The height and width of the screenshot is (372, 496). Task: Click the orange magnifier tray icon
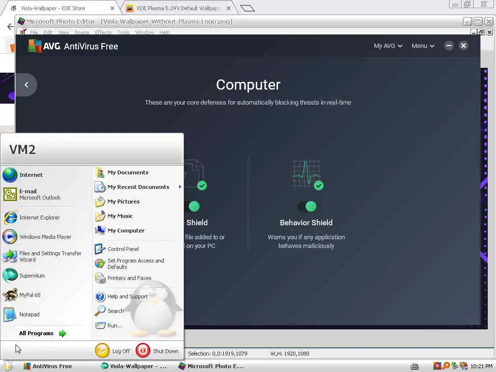446,366
